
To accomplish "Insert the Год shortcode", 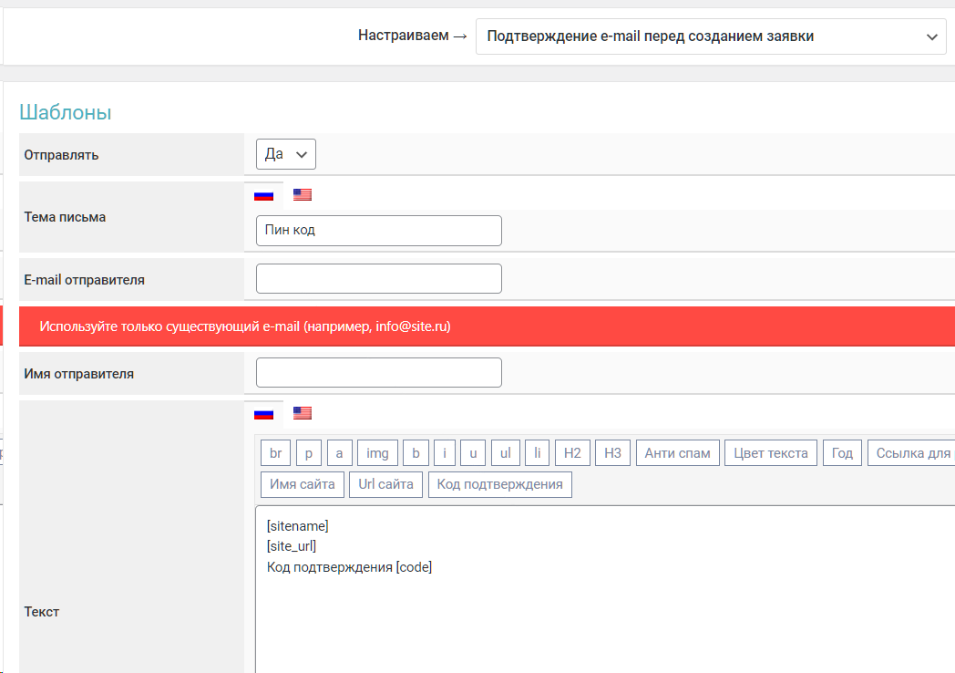I will (x=842, y=453).
